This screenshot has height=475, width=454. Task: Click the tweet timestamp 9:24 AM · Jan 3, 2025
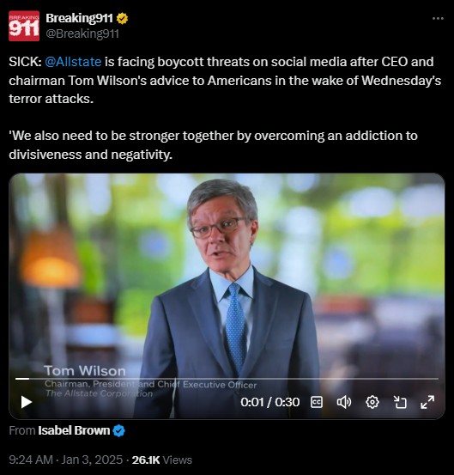point(66,460)
